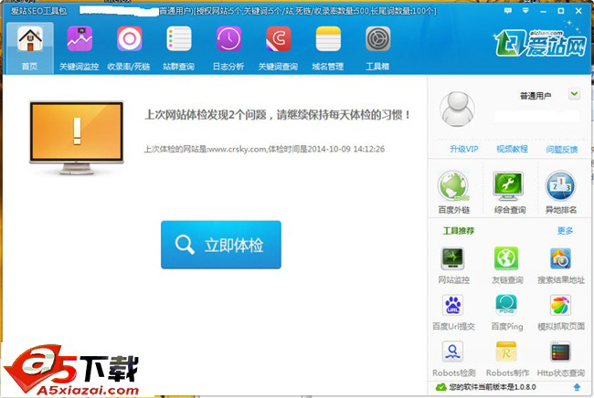The width and height of the screenshot is (594, 398).
Task: Open the title bar dropdown menu icon
Action: pyautogui.click(x=525, y=11)
